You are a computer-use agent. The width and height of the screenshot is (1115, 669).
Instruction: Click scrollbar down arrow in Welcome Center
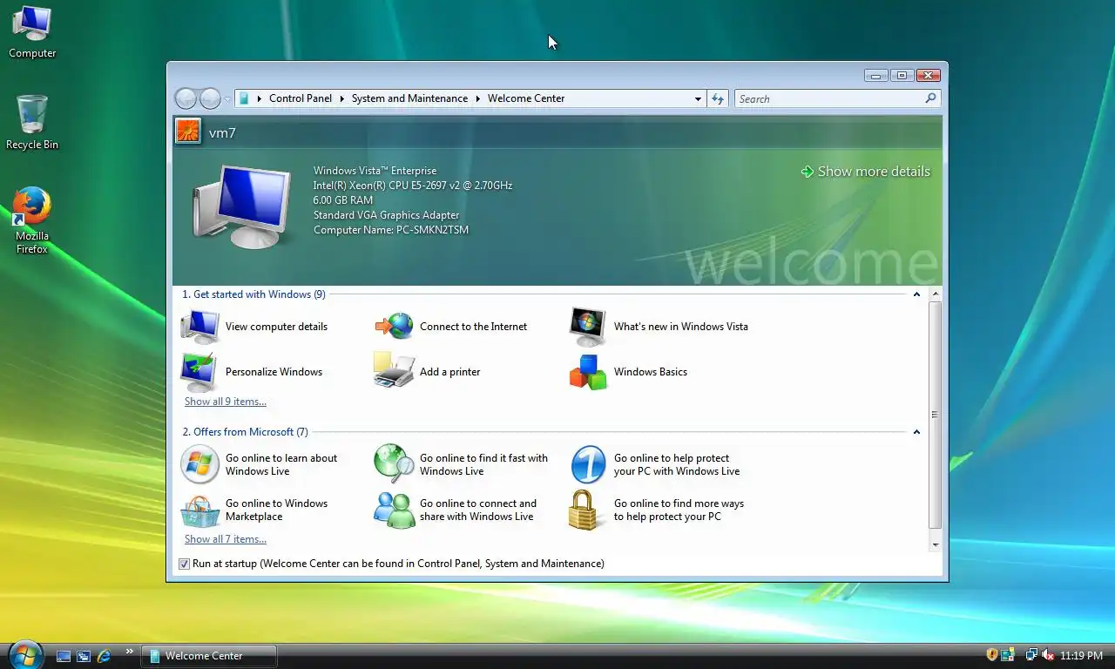936,544
